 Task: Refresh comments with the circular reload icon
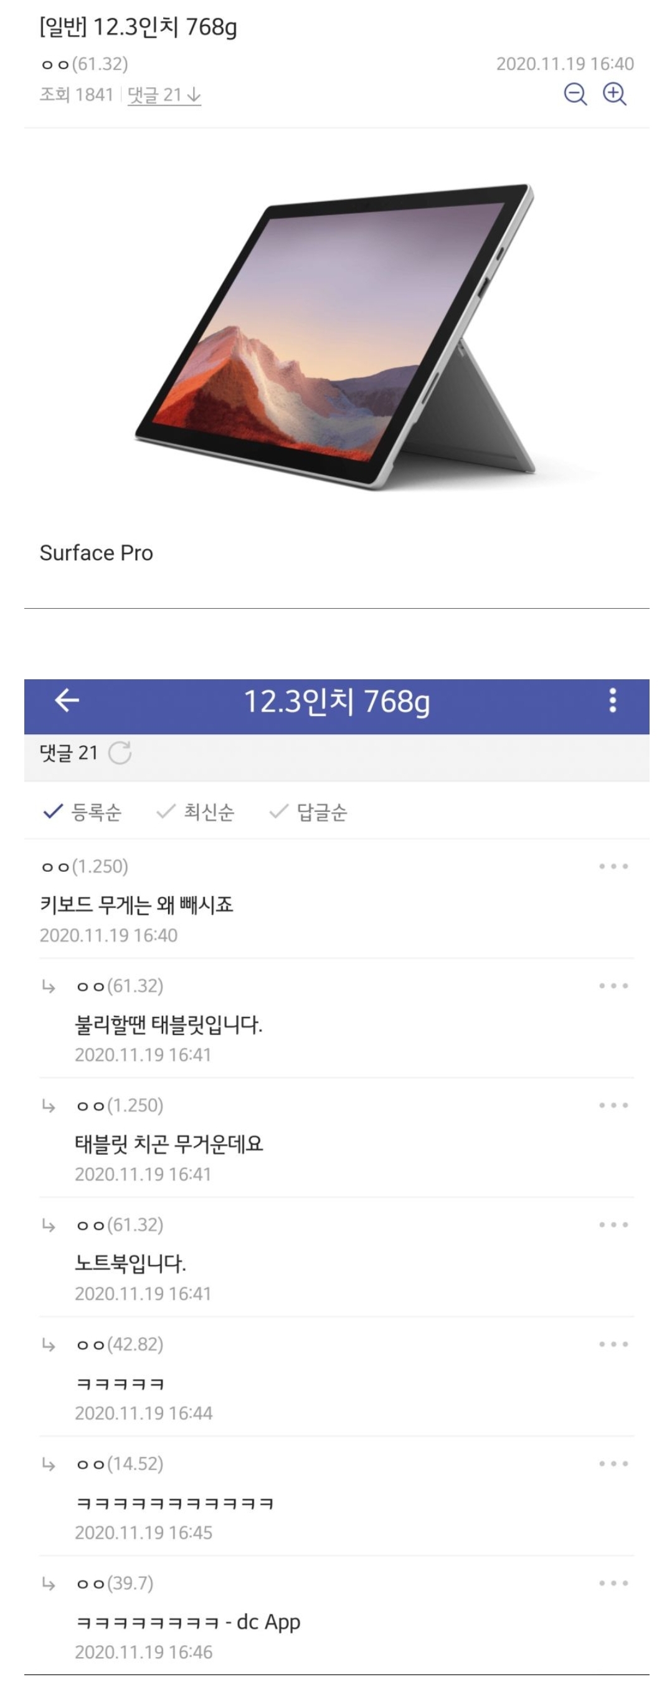(120, 753)
